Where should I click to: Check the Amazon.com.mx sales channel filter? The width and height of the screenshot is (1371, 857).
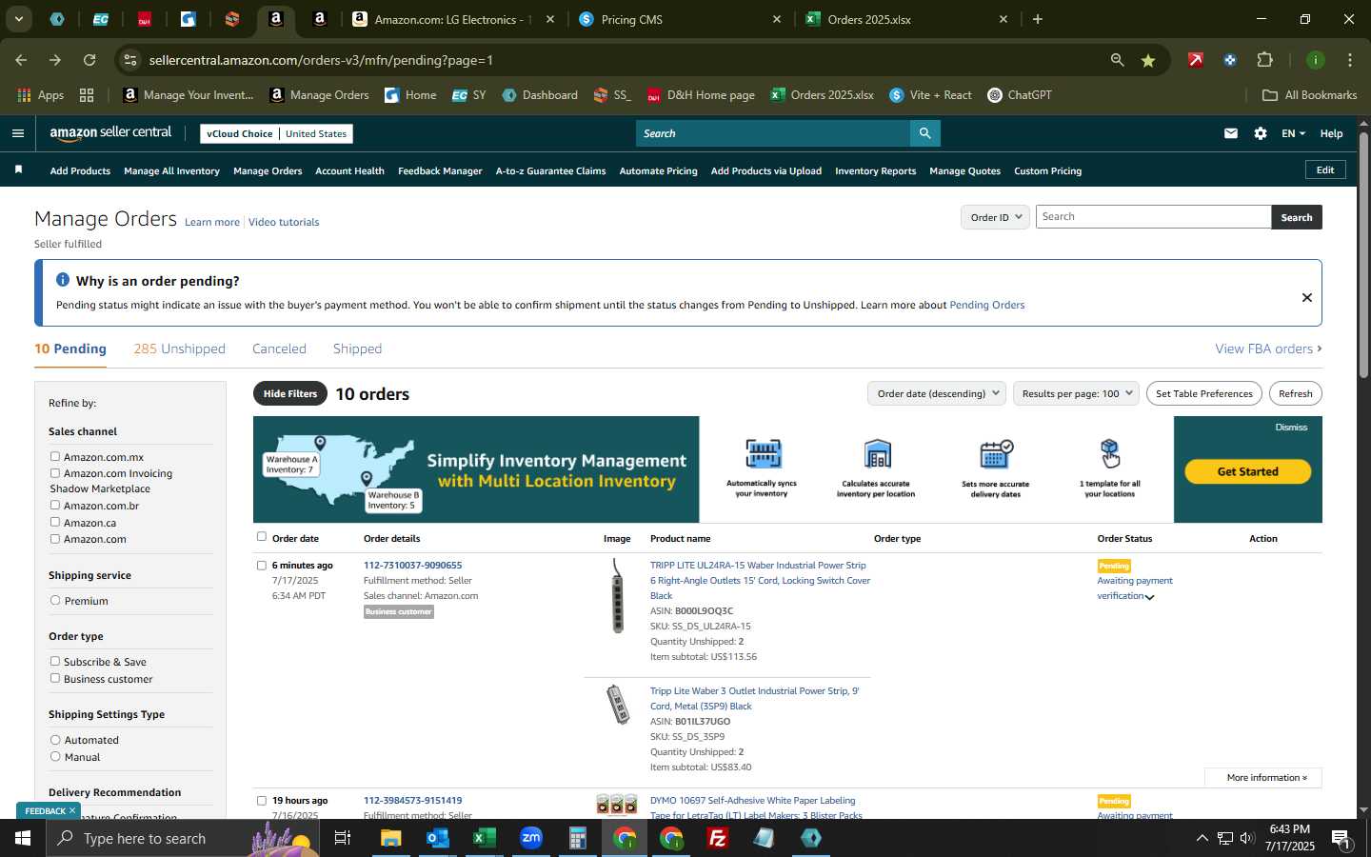pos(55,457)
